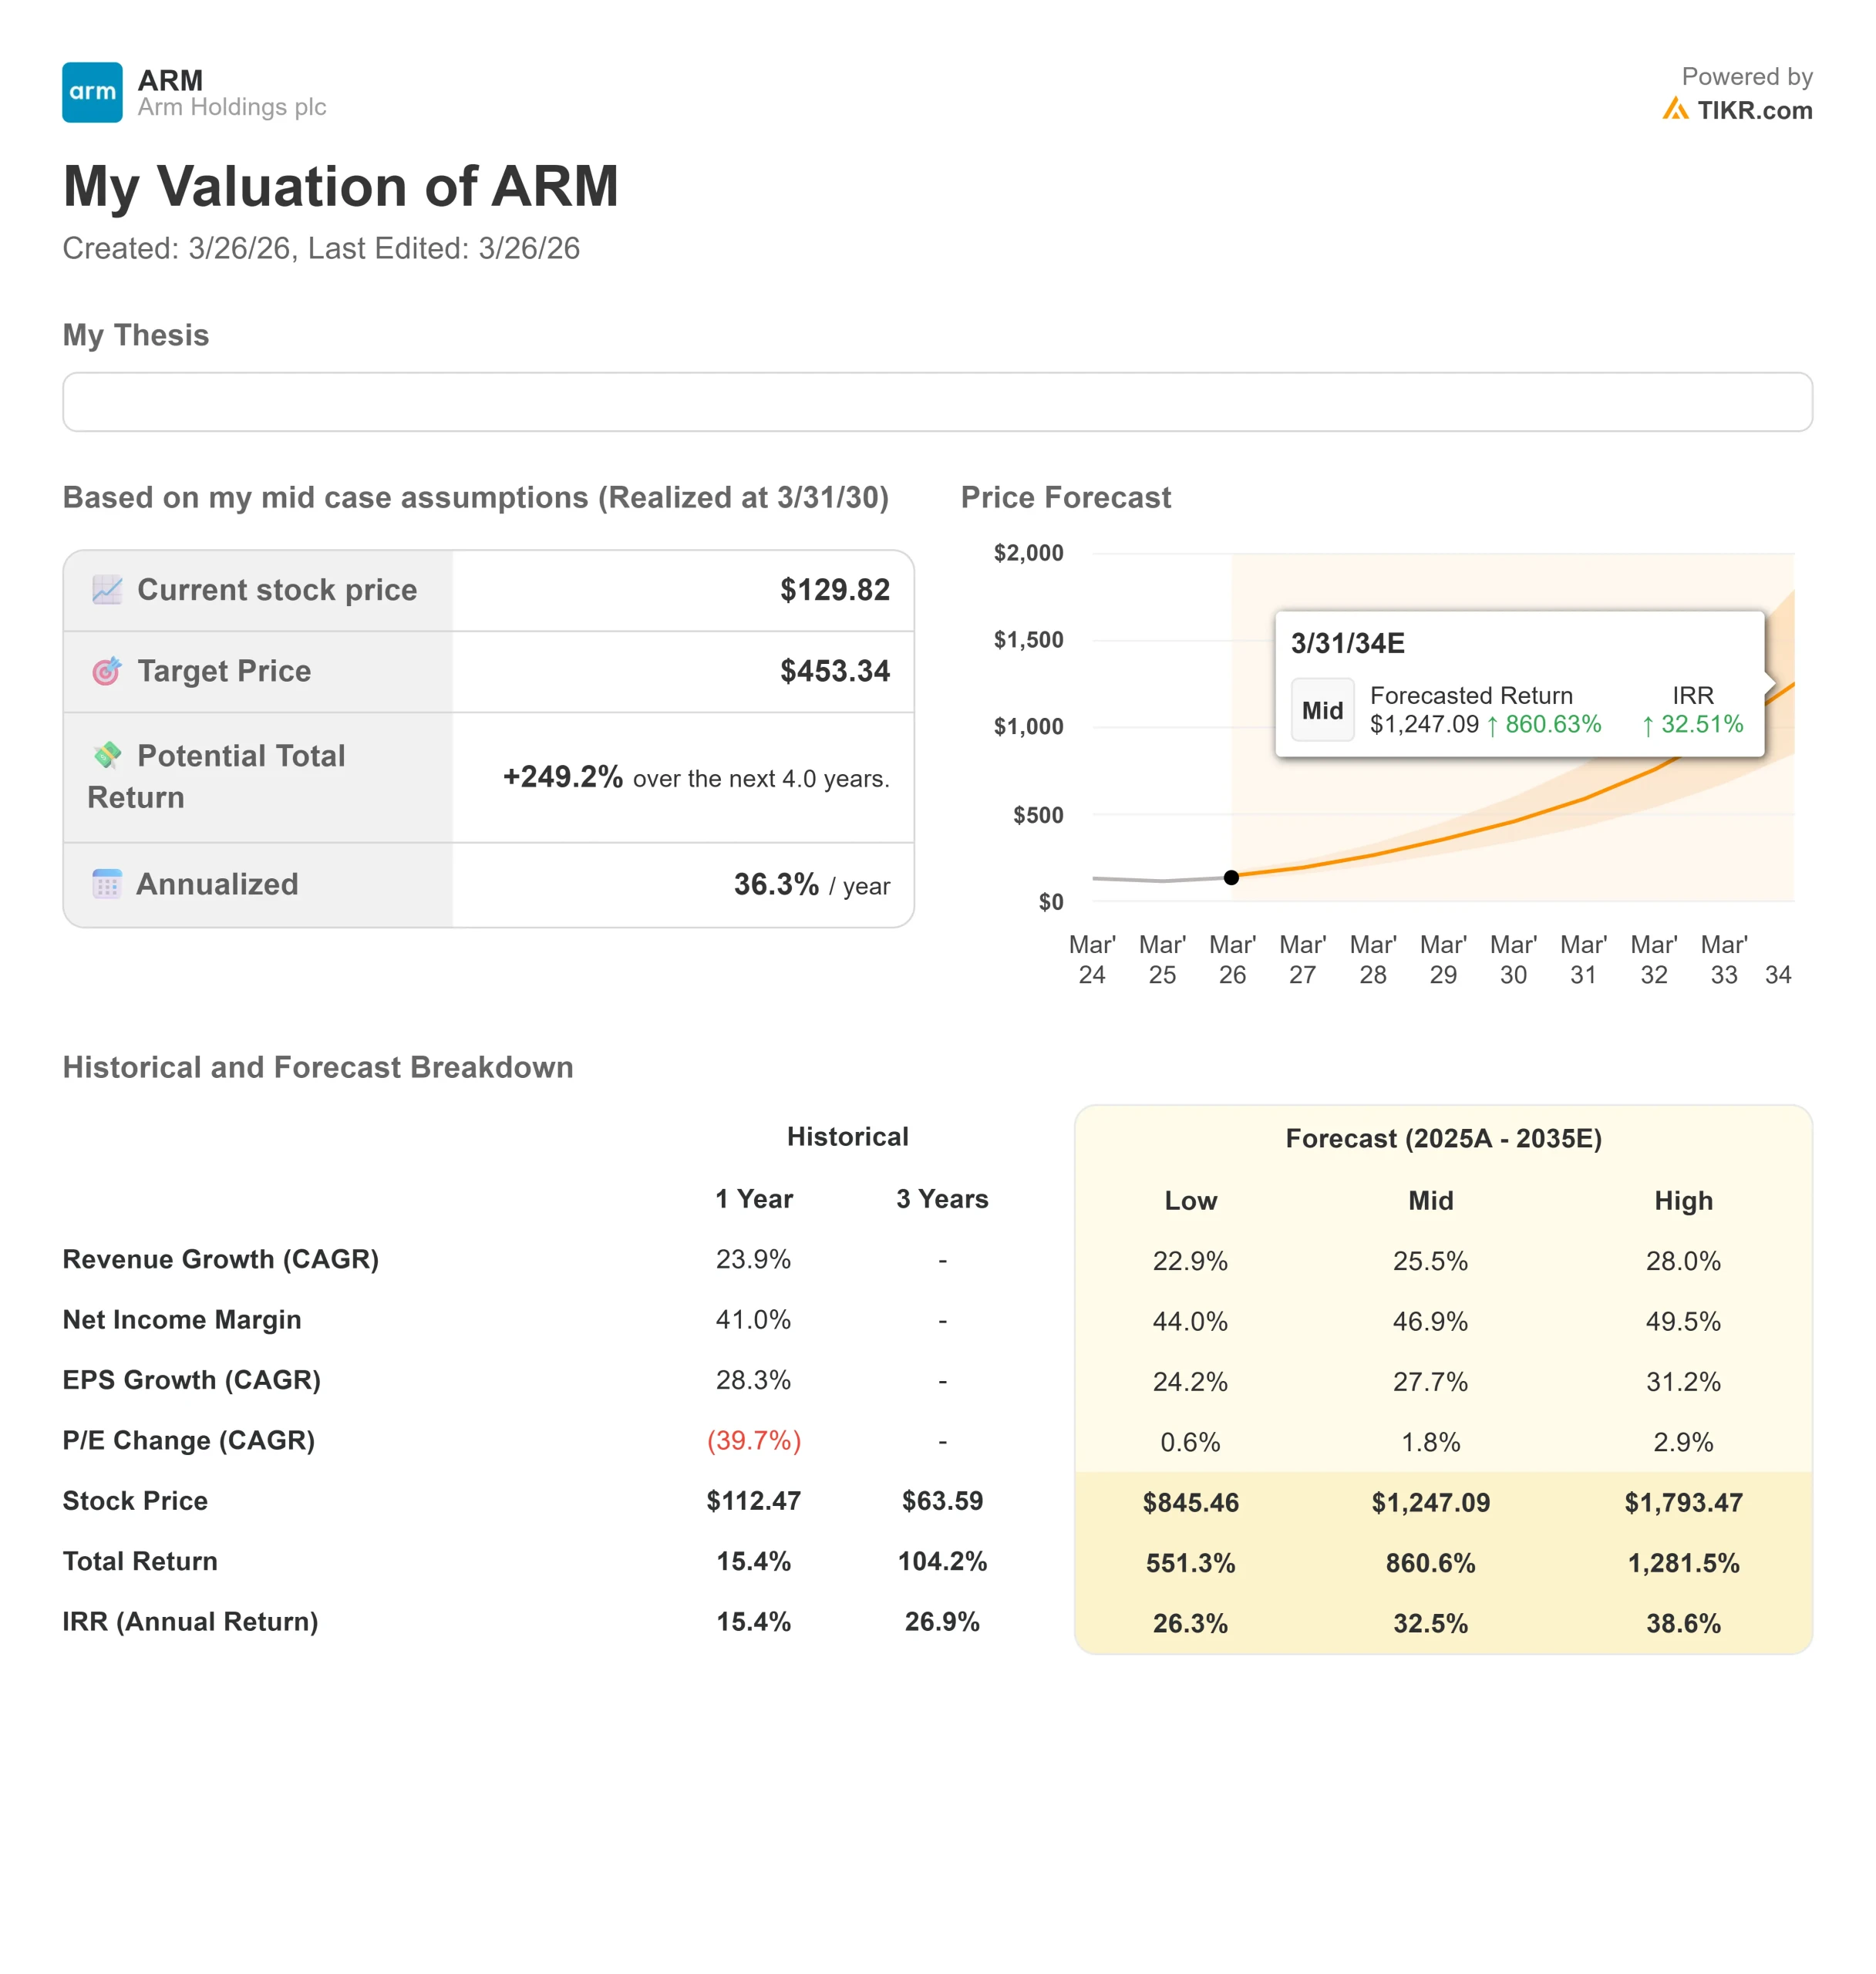This screenshot has height=1974, width=1876.
Task: Click the Arm logo icon
Action: (92, 93)
